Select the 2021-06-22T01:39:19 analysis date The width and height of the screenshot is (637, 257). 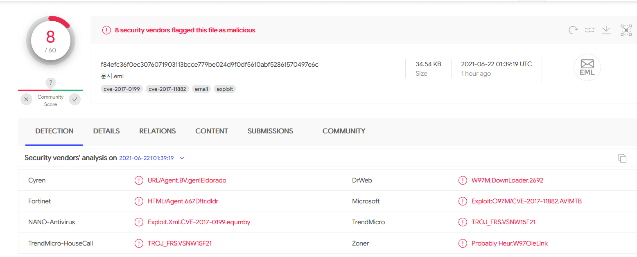(147, 158)
